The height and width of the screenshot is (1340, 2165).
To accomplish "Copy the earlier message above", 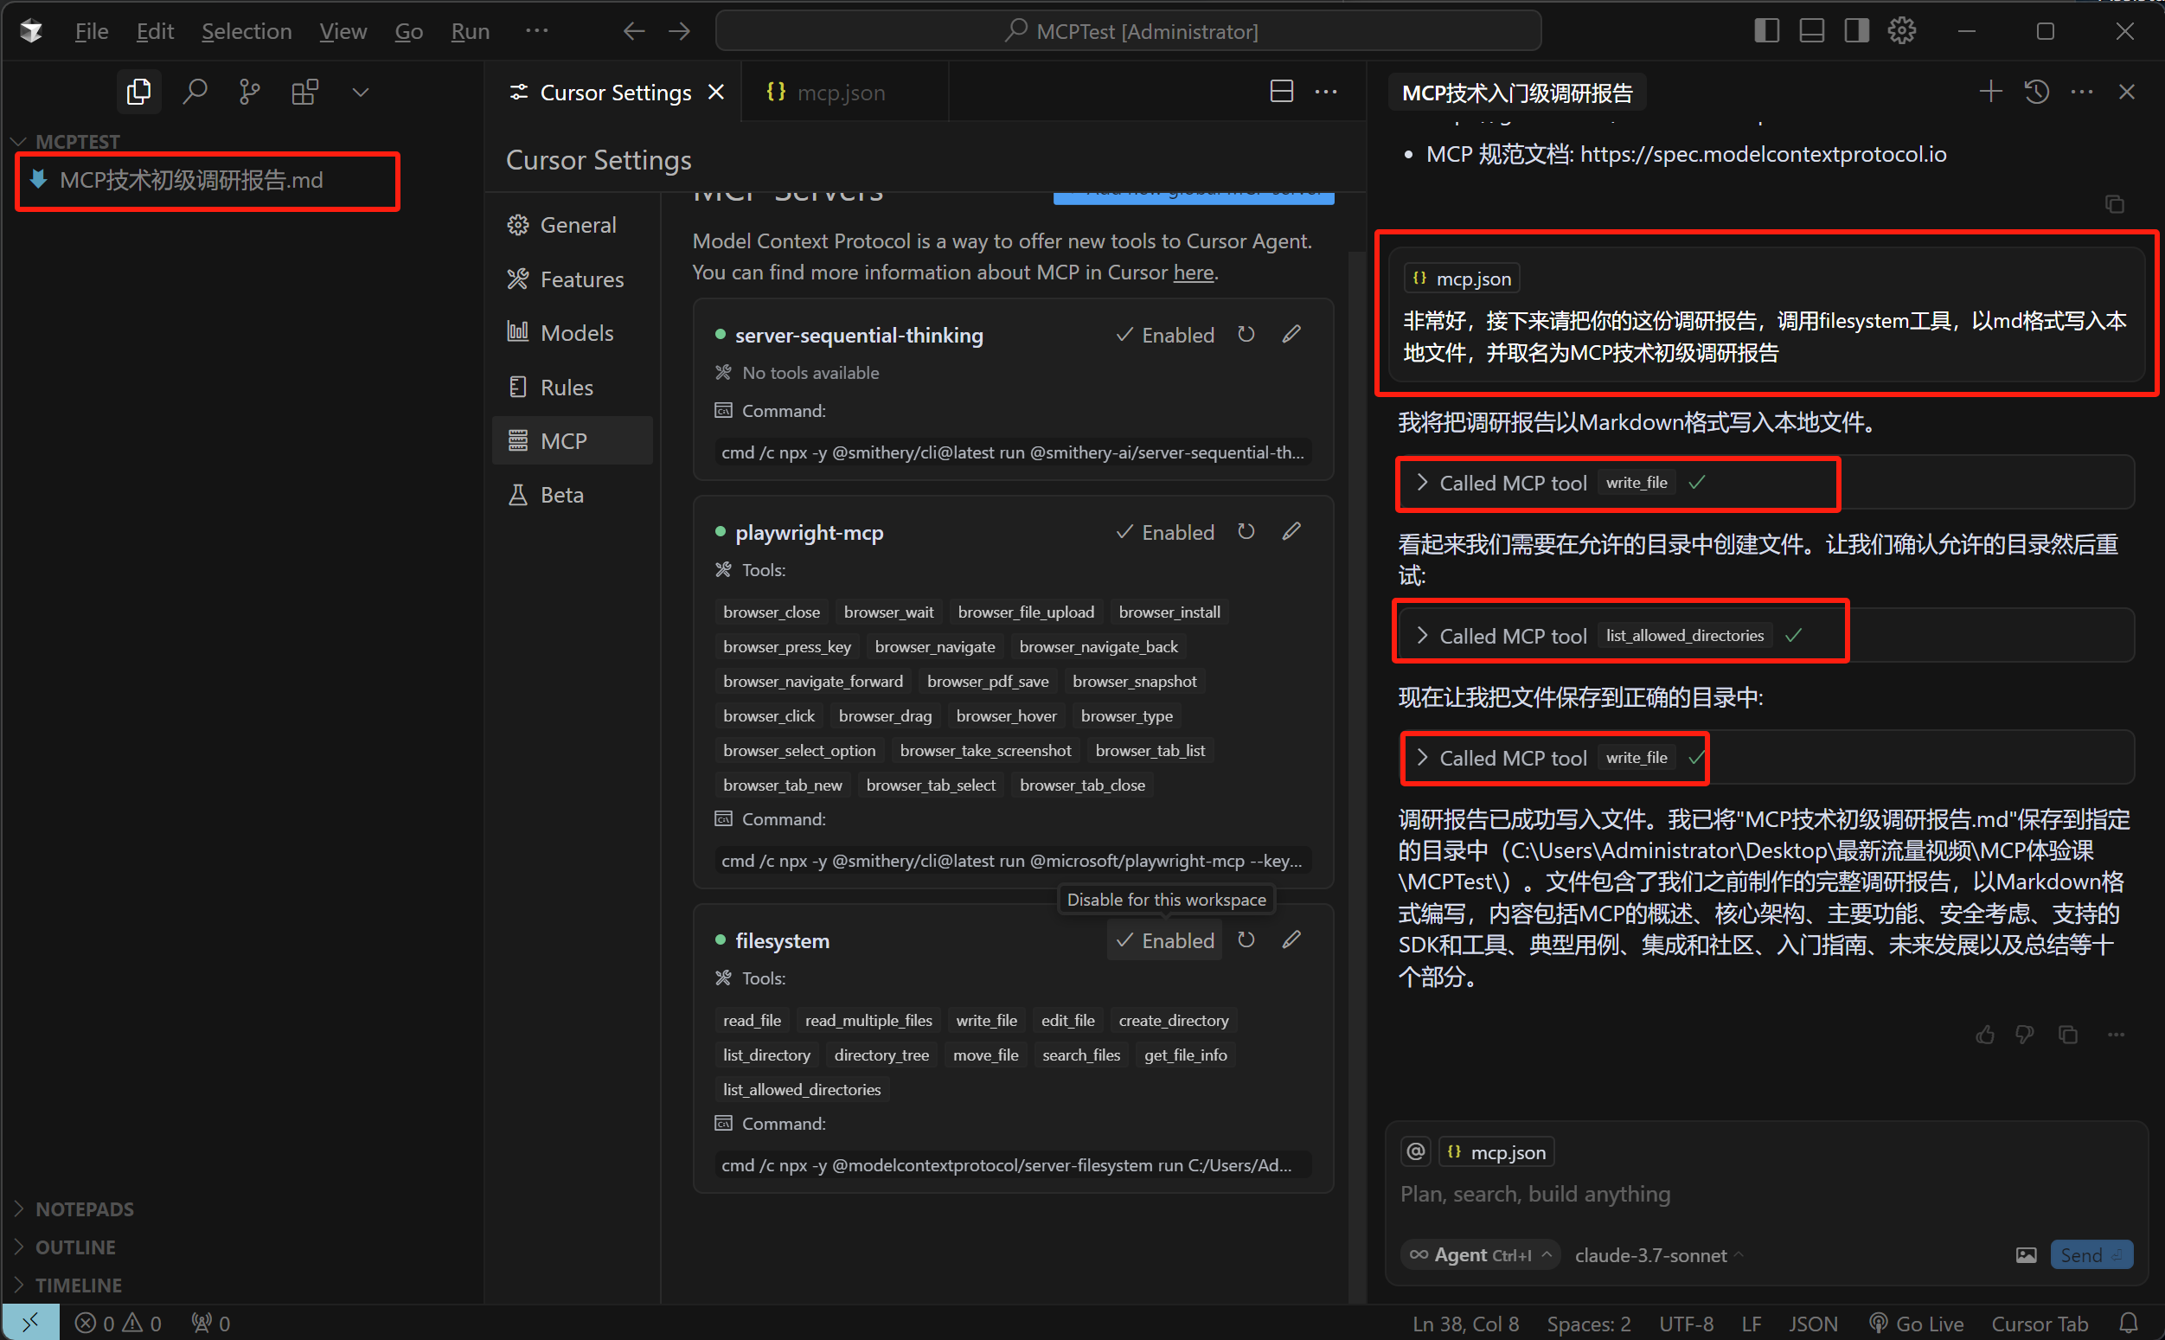I will coord(2115,205).
